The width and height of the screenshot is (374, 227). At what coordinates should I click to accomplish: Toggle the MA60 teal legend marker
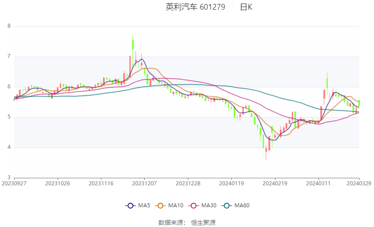(x=226, y=205)
